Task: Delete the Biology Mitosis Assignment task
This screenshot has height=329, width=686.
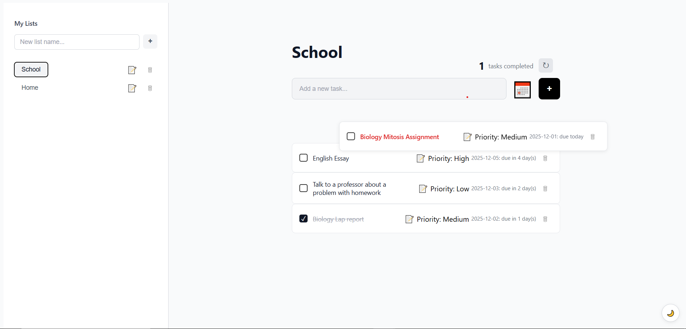Action: click(593, 137)
